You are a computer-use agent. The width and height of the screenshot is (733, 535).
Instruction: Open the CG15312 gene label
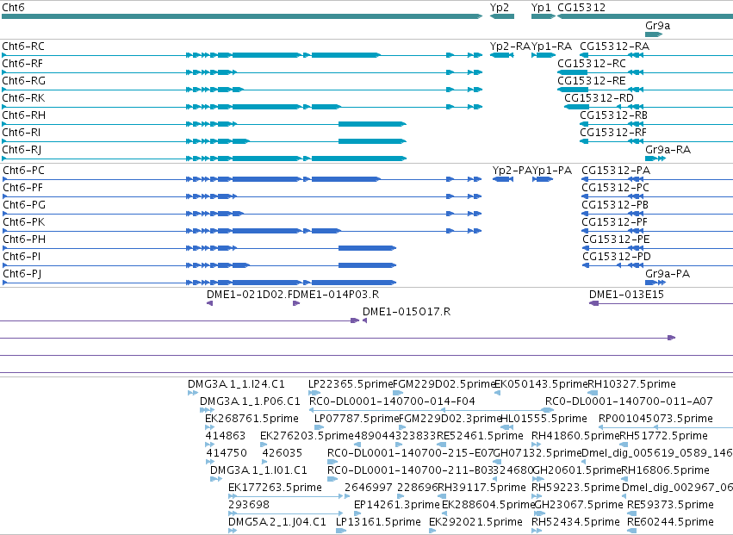581,8
